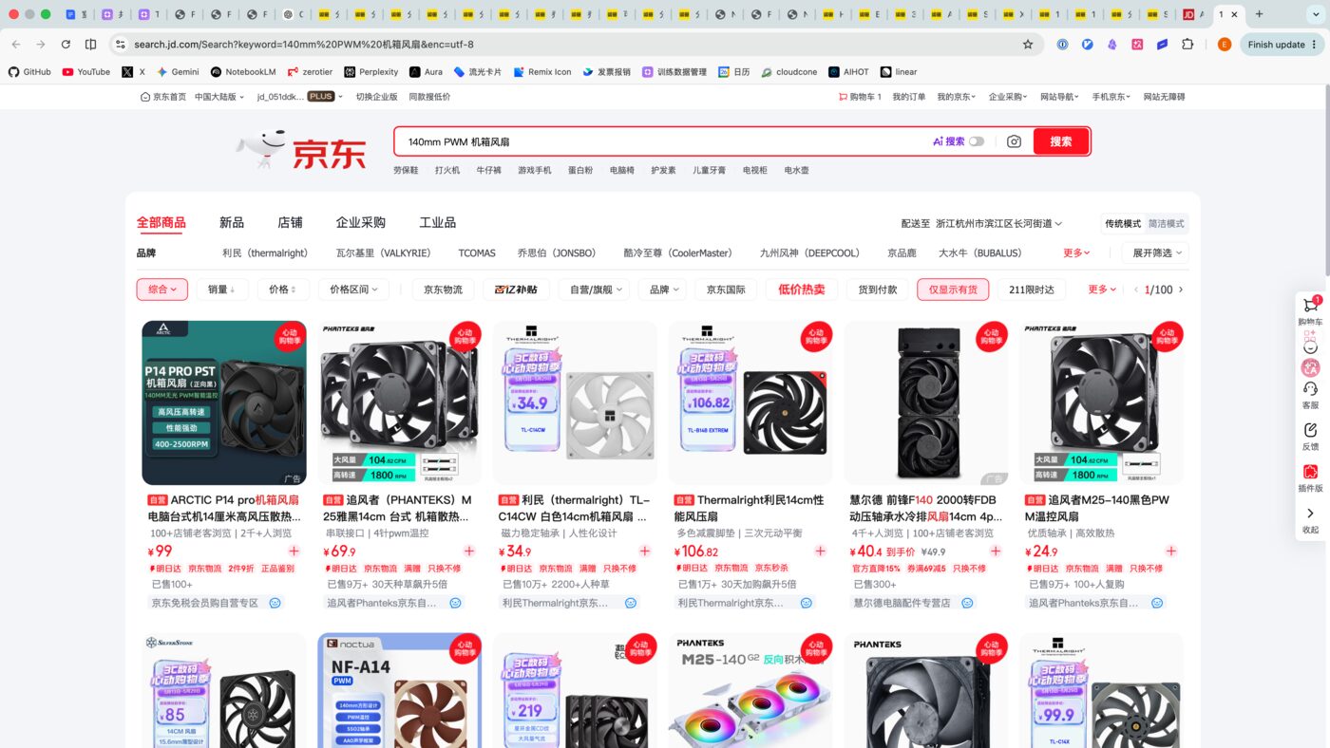
Task: Open the Gemini bookmark
Action: (x=178, y=72)
